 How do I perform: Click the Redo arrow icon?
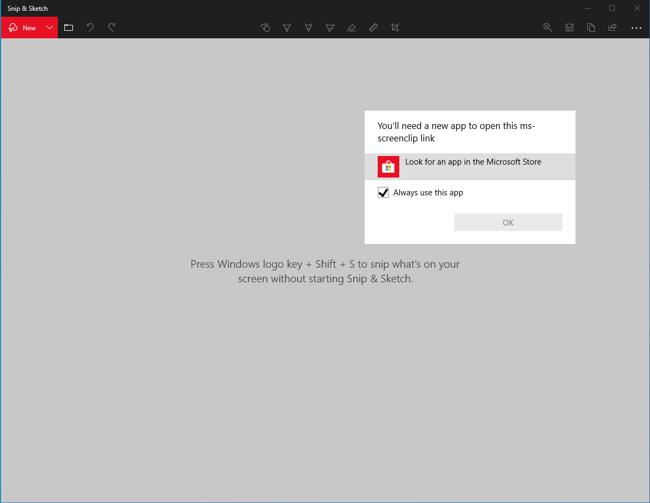tap(112, 28)
